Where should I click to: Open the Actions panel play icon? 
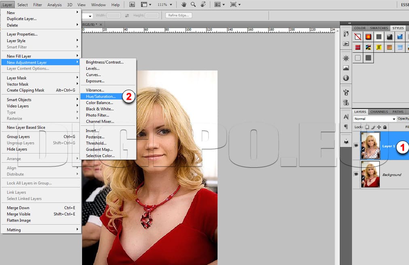coord(346,44)
